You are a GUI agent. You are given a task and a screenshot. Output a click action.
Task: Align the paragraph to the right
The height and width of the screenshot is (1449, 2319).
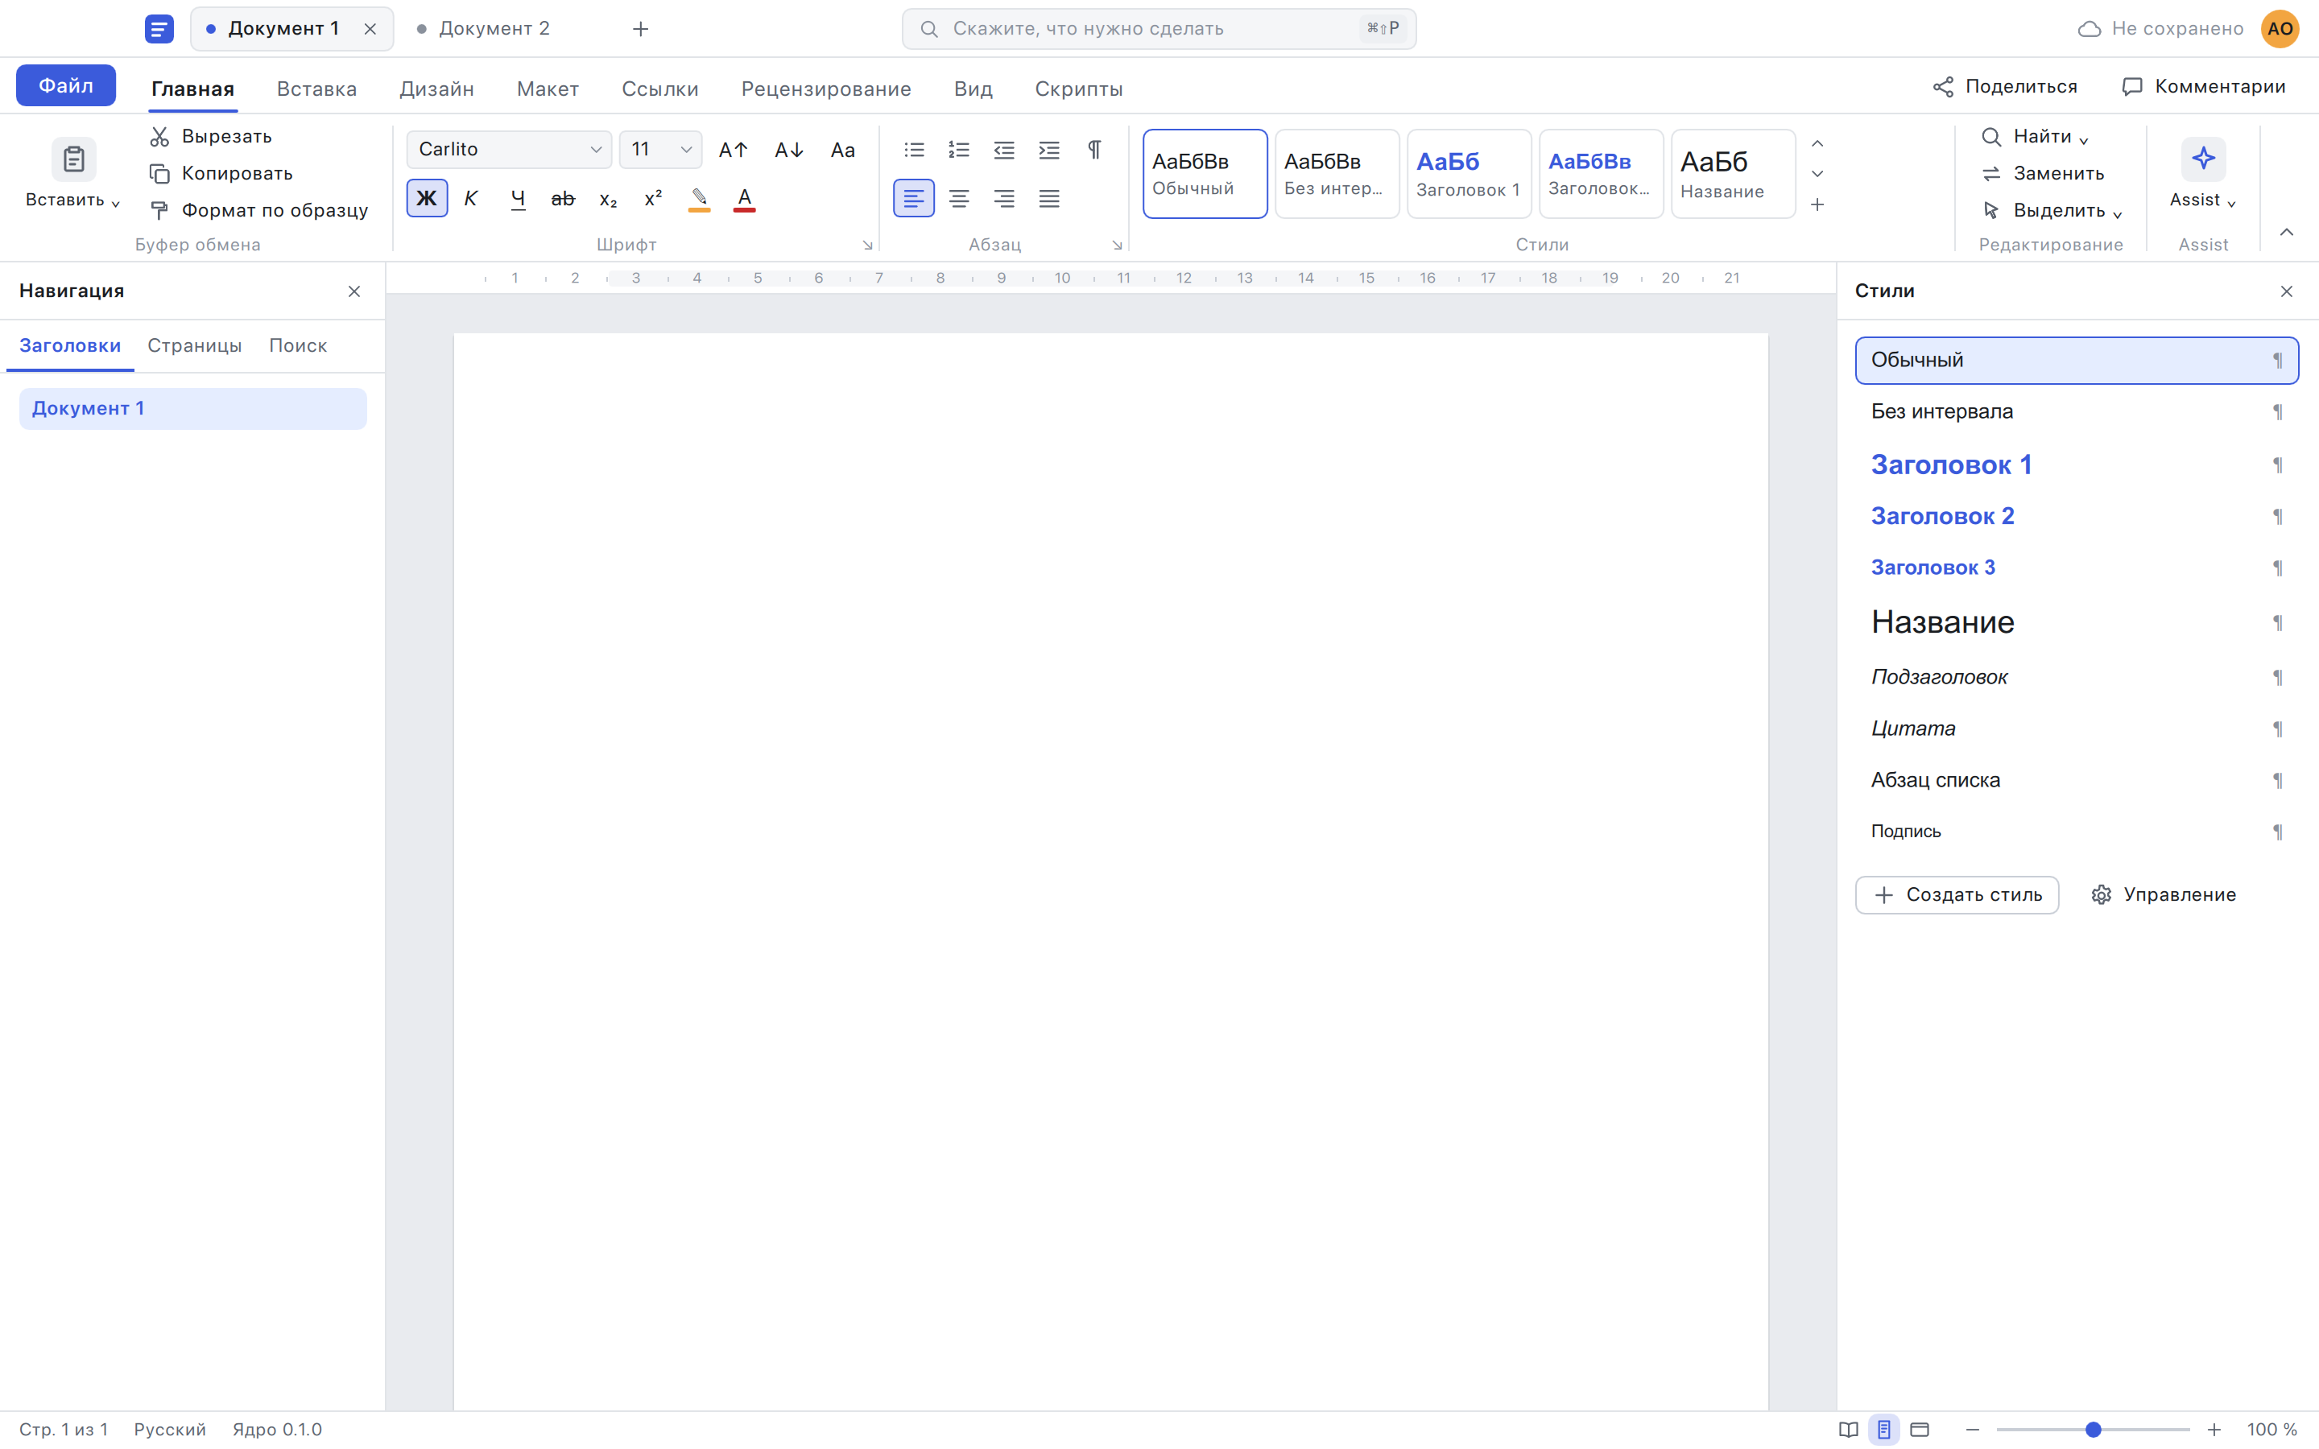(1004, 198)
